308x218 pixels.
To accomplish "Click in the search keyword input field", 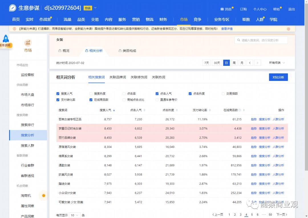I will (x=261, y=40).
